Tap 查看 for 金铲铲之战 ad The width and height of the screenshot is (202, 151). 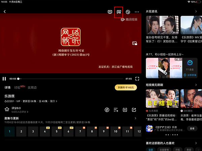[x=192, y=129]
